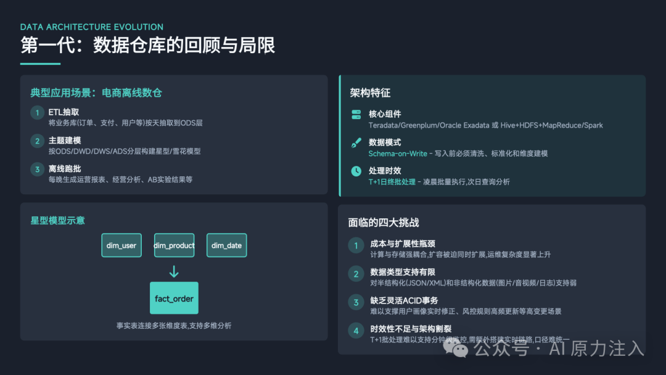Select the 核心组件 label
The width and height of the screenshot is (666, 375).
click(x=385, y=114)
